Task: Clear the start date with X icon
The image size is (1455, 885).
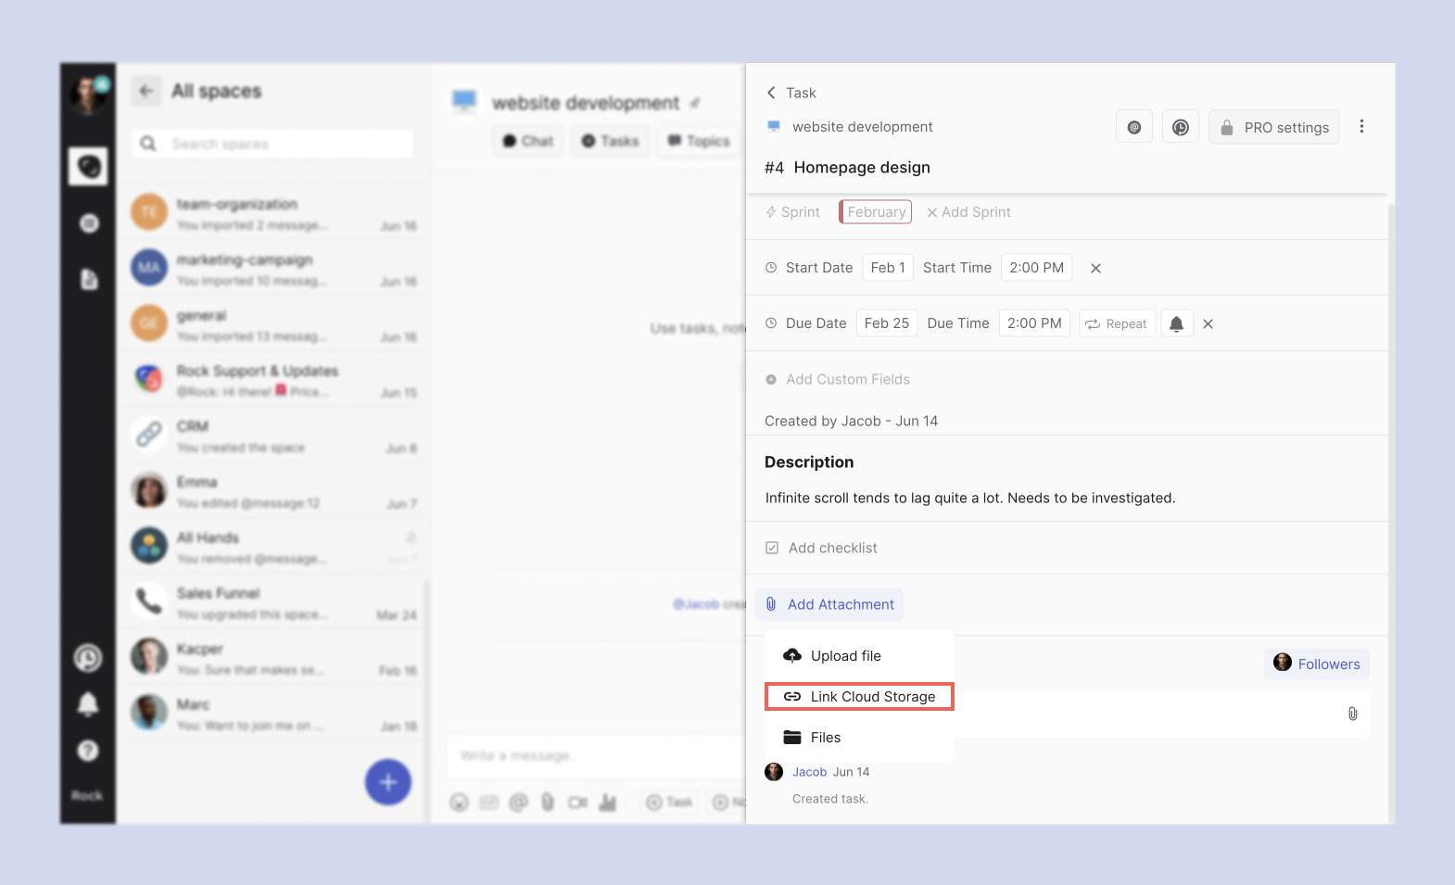Action: tap(1095, 269)
